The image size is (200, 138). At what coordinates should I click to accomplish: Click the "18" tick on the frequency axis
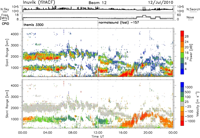tap(17, 15)
